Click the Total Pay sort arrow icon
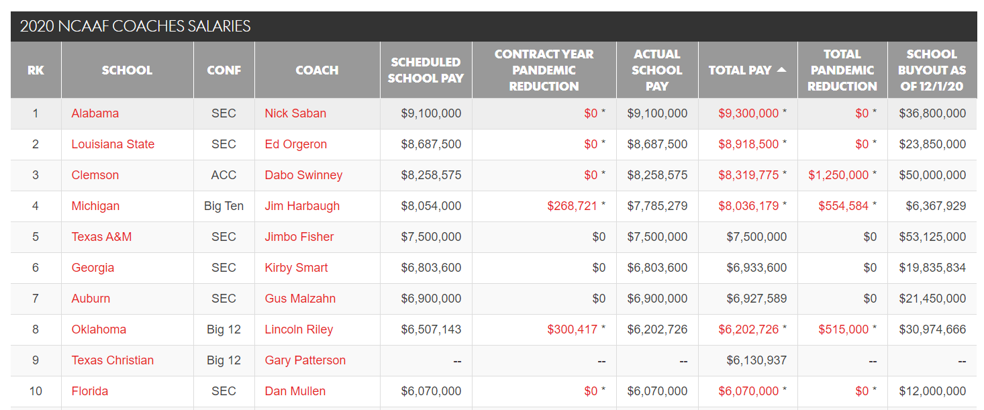The width and height of the screenshot is (984, 410). 781,70
